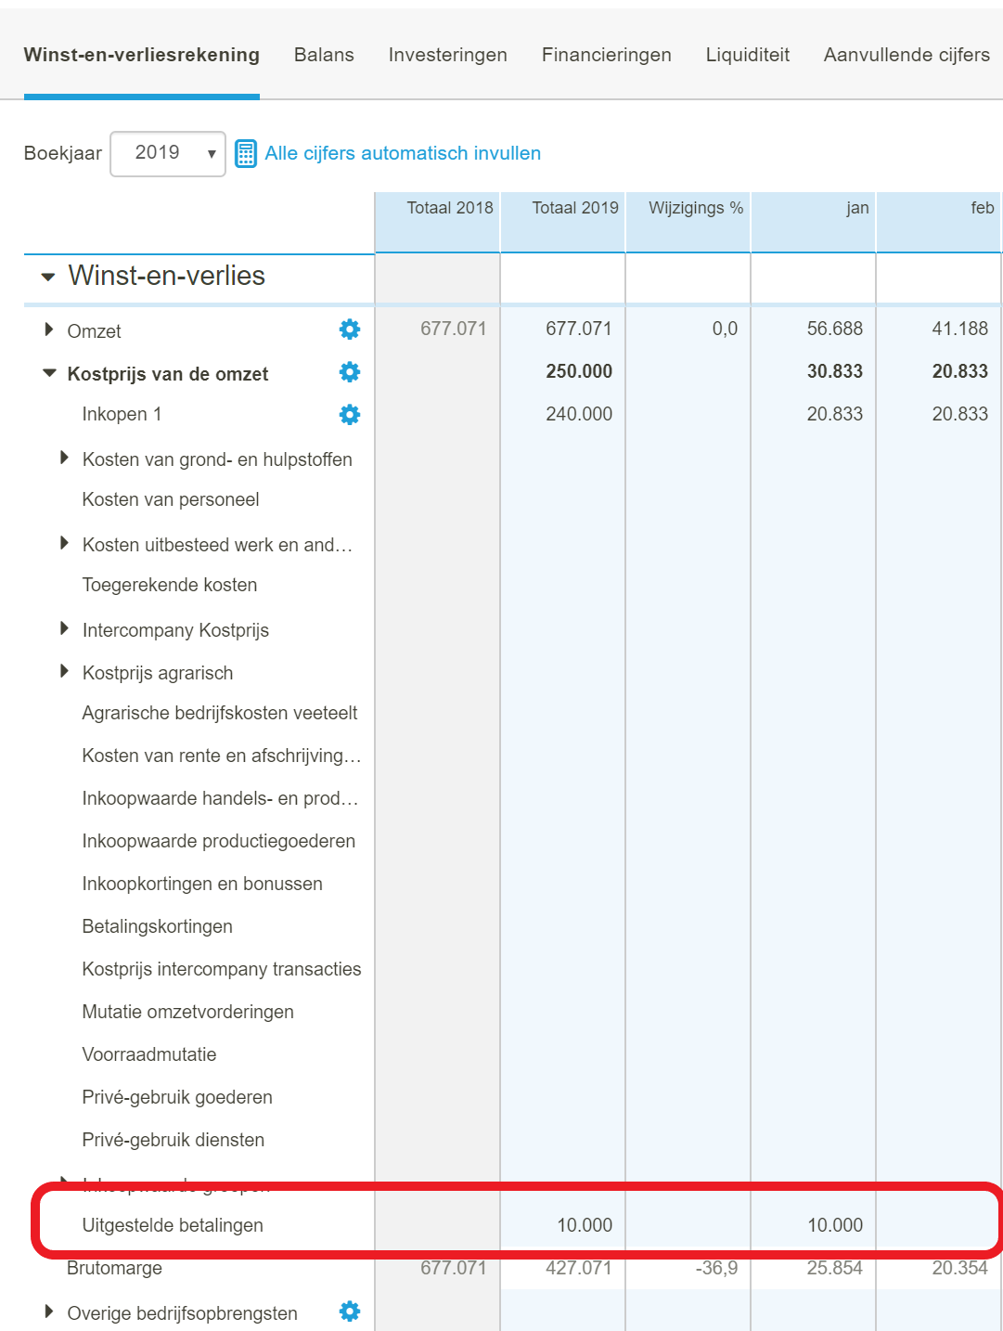
Task: Switch to the Balans tab
Action: tap(324, 55)
